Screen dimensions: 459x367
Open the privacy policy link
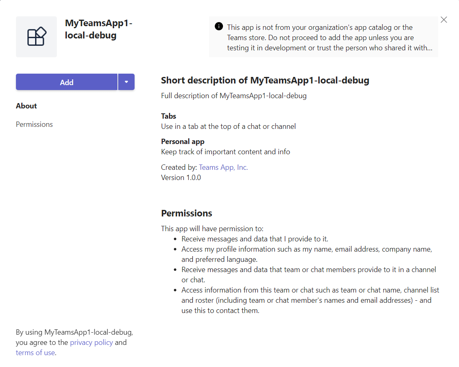click(91, 342)
